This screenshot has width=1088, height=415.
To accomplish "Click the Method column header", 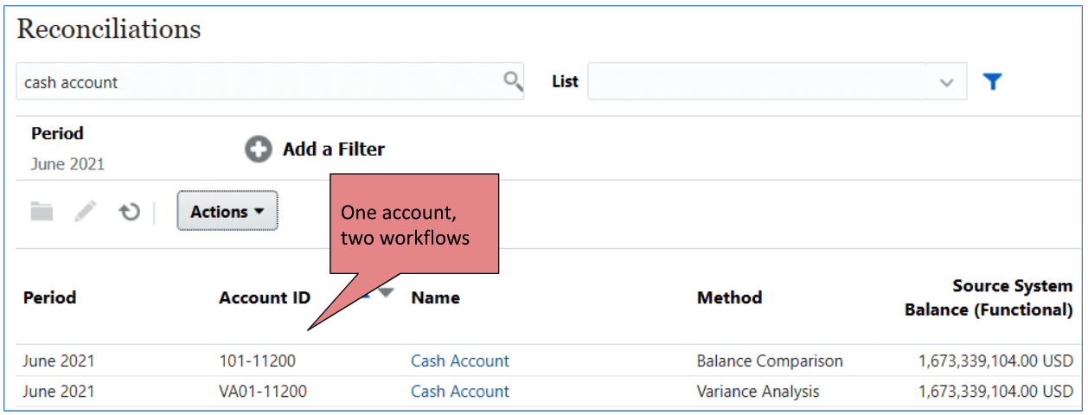I will pos(729,297).
